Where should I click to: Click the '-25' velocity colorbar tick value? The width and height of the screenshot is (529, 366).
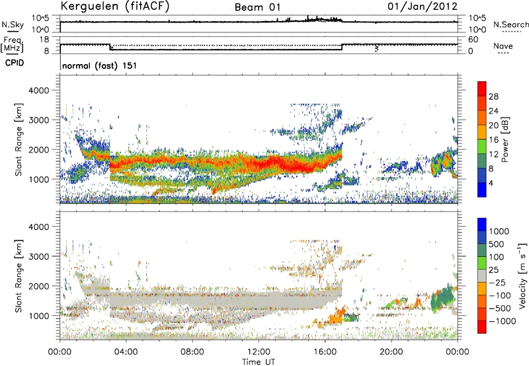pos(497,283)
